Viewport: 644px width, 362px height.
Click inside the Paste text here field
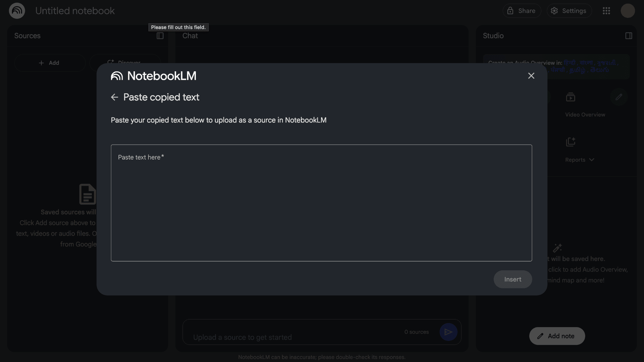[x=321, y=203]
